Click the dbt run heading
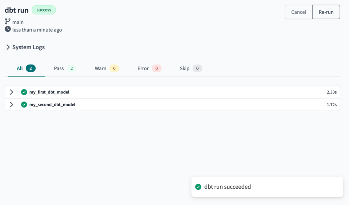Screen dimensions: 349x205 coord(17,10)
